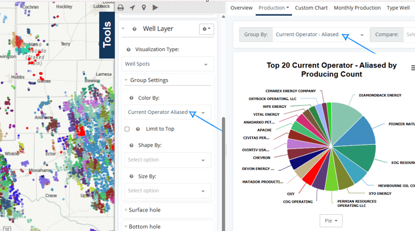
Task: Click the Hobbs town label on map
Action: (x=17, y=77)
